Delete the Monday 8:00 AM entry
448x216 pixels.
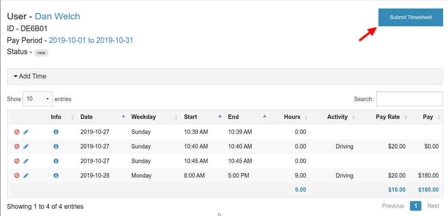point(17,176)
